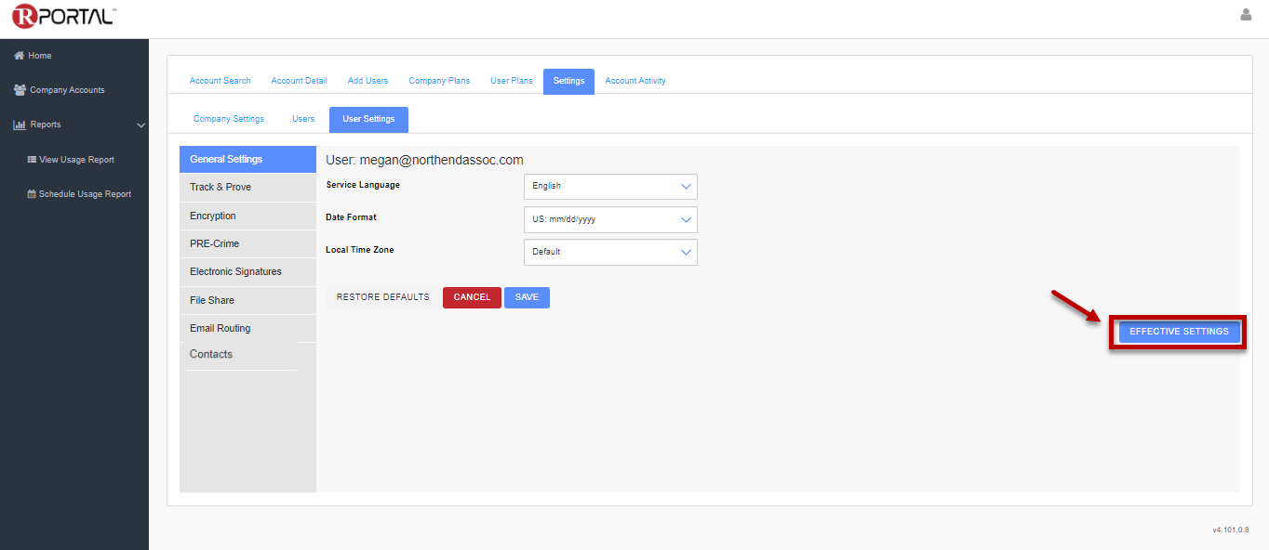This screenshot has height=550, width=1269.
Task: Open the Track & Prove settings section
Action: (x=220, y=188)
